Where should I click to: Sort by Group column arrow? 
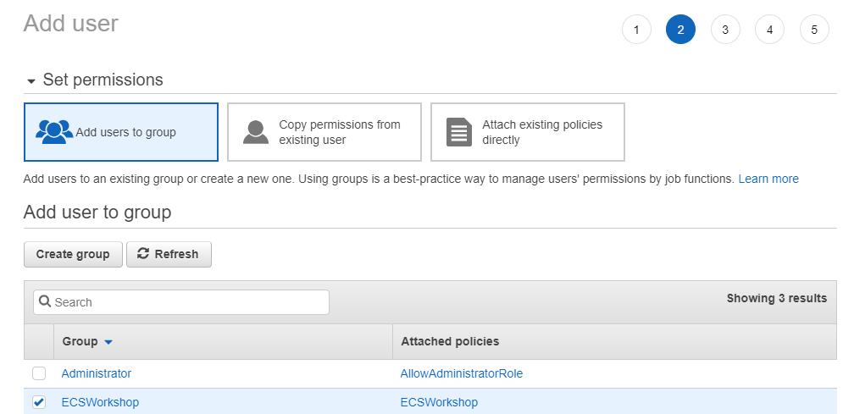click(x=108, y=342)
